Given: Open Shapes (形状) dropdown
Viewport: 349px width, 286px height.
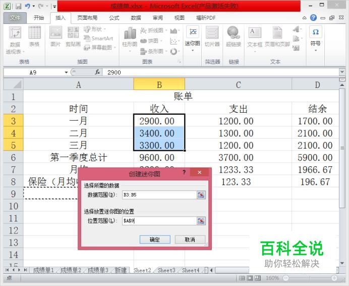Looking at the screenshot, I should point(95,29).
